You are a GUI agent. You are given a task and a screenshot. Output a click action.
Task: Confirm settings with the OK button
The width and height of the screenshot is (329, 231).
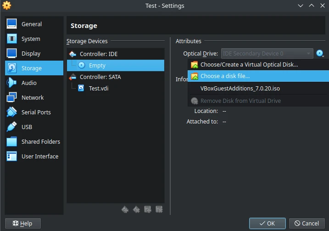pyautogui.click(x=268, y=223)
